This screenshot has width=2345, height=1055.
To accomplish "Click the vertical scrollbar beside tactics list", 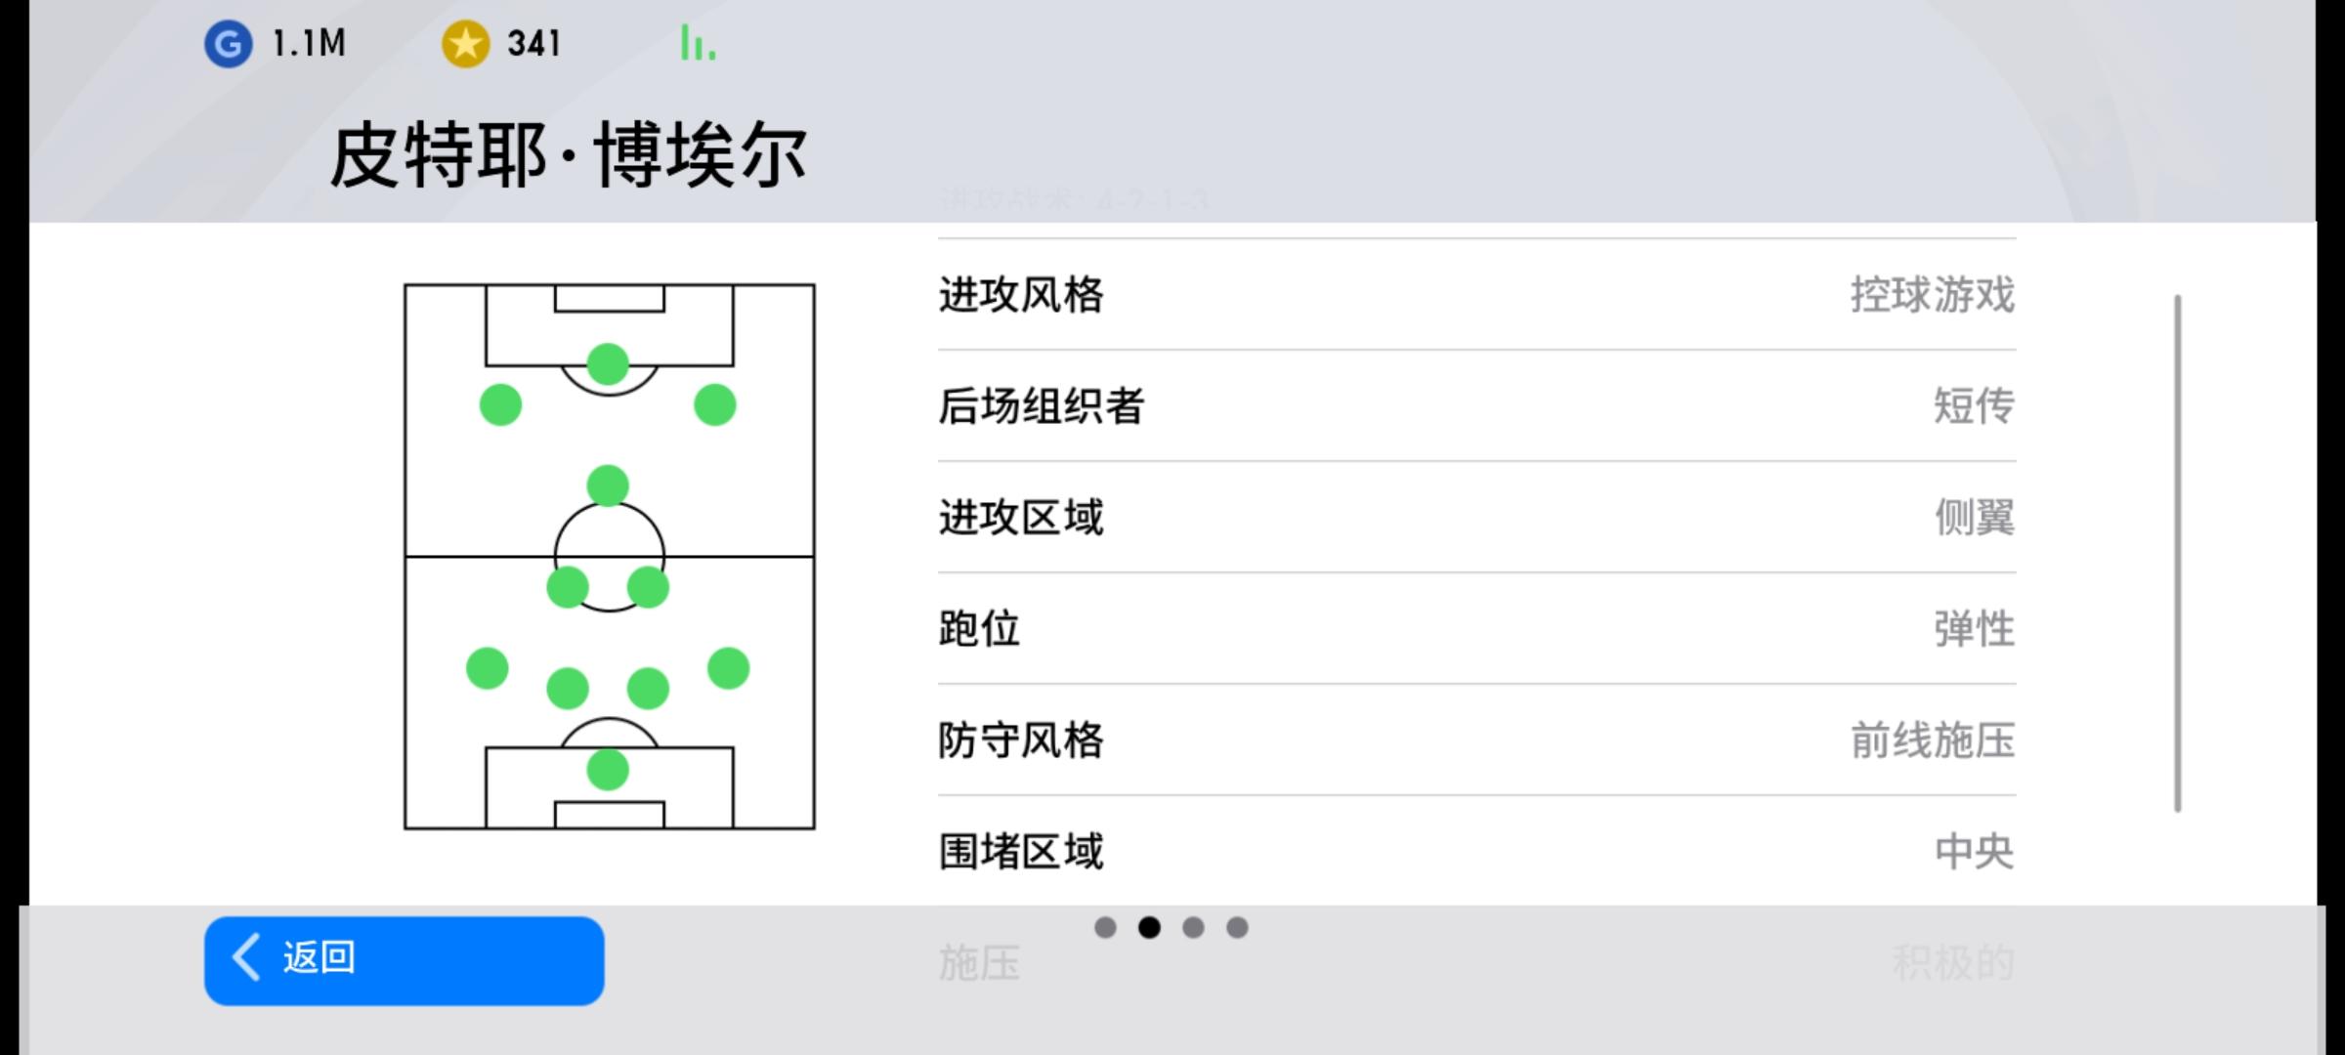I will click(x=2177, y=553).
